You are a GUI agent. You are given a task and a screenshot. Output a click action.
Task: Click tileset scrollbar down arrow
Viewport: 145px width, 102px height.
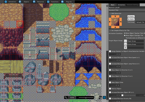click(107, 101)
